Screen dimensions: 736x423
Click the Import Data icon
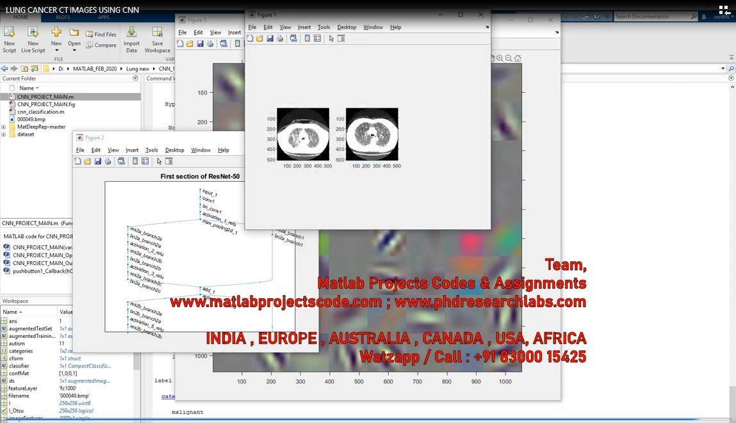[131, 38]
